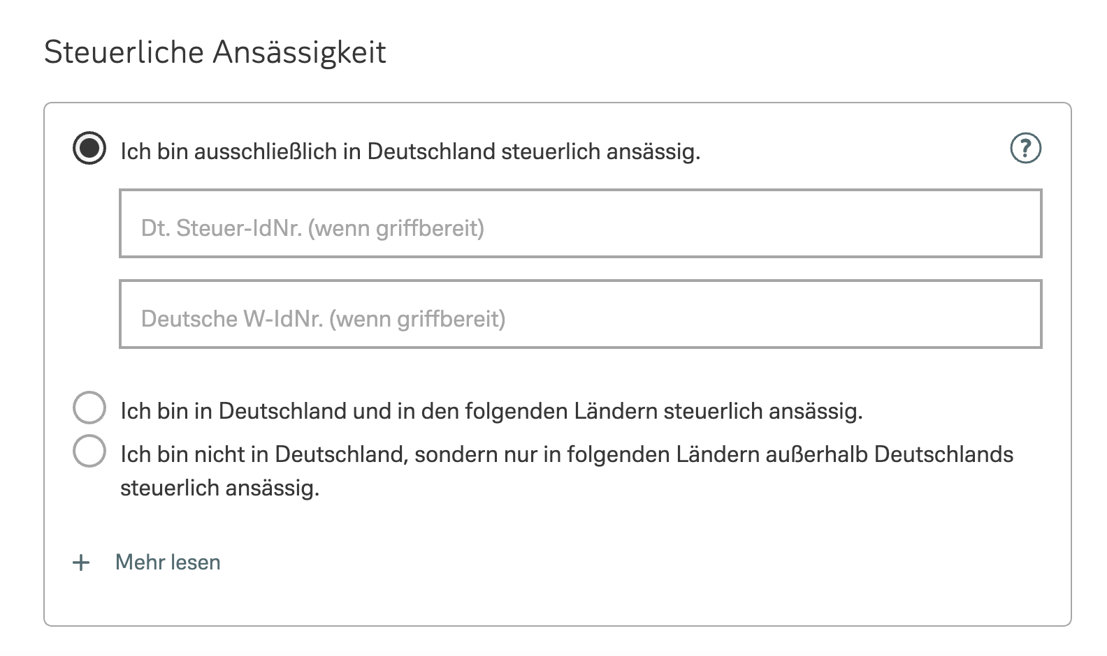Select 'nicht in Deutschland' radio button

pyautogui.click(x=89, y=451)
